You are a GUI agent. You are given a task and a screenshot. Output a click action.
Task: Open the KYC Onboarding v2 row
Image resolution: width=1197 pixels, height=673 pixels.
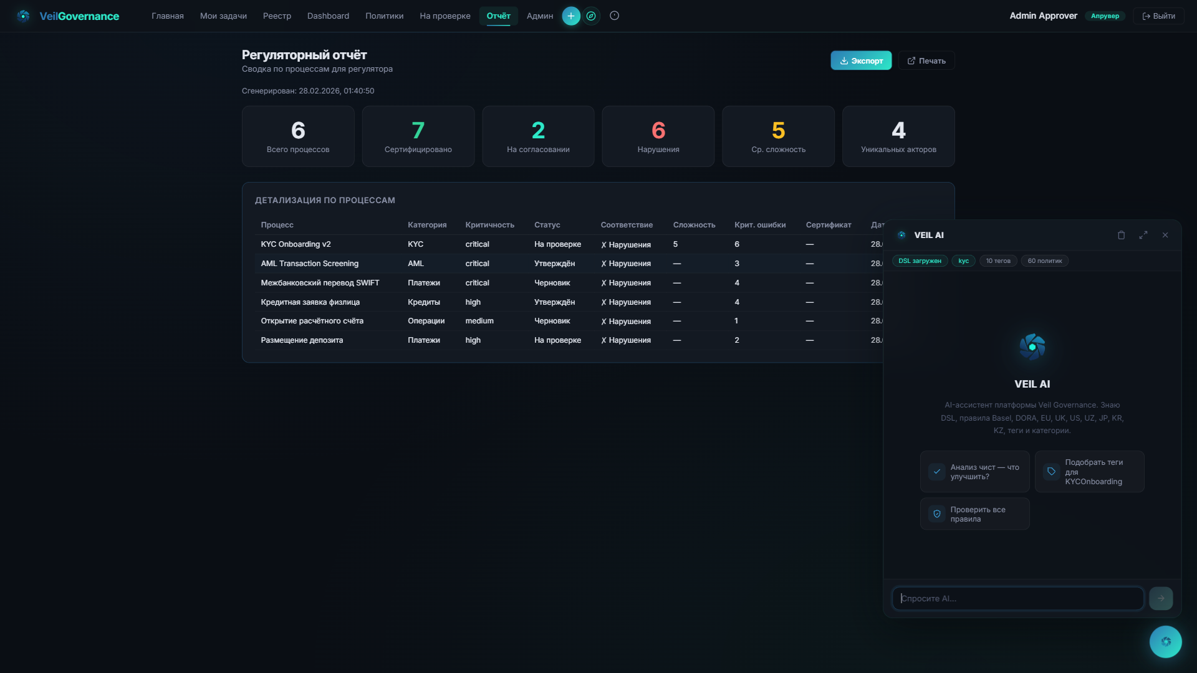pyautogui.click(x=296, y=244)
